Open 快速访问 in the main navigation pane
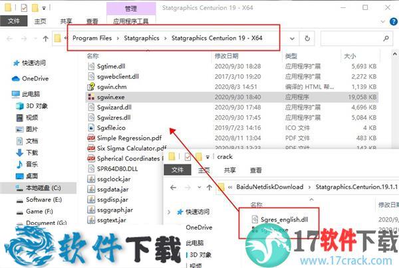The height and width of the screenshot is (268, 399). (34, 62)
